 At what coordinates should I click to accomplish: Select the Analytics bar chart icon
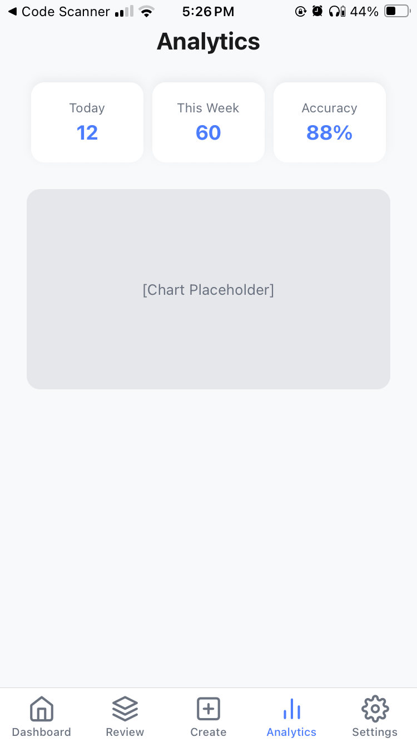[x=292, y=709]
